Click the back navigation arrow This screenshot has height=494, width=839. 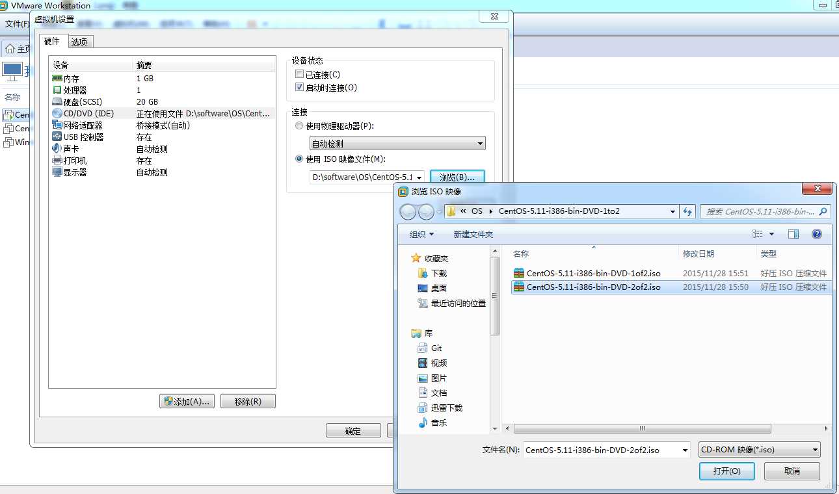pyautogui.click(x=408, y=212)
